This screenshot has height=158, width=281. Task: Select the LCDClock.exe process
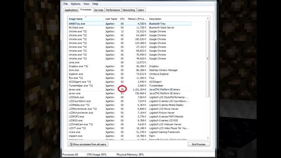point(129,97)
